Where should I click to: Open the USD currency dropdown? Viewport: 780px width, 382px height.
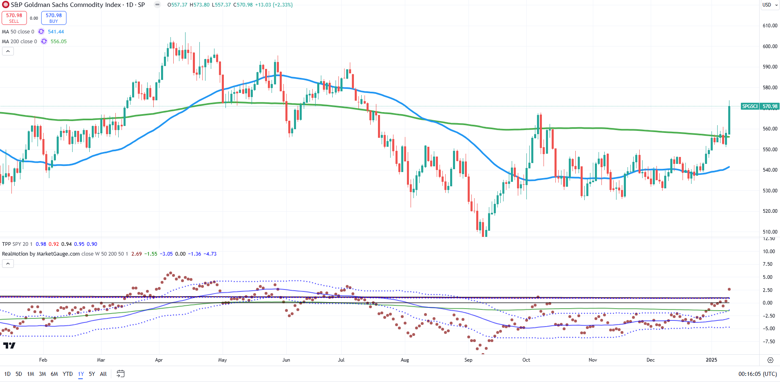pyautogui.click(x=770, y=5)
